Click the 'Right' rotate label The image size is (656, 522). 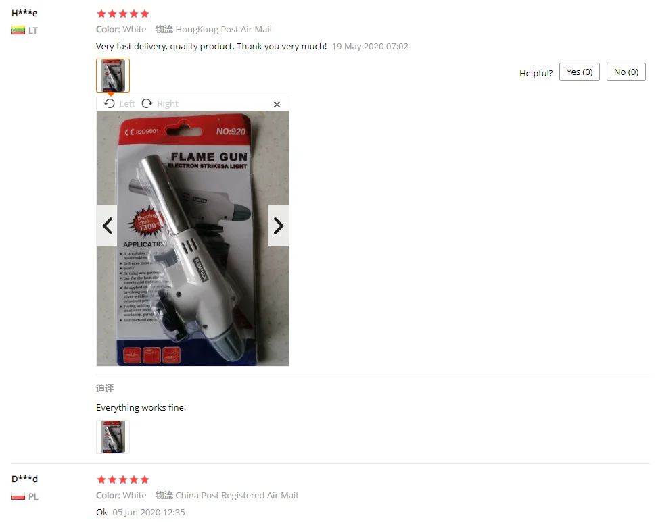pyautogui.click(x=168, y=103)
